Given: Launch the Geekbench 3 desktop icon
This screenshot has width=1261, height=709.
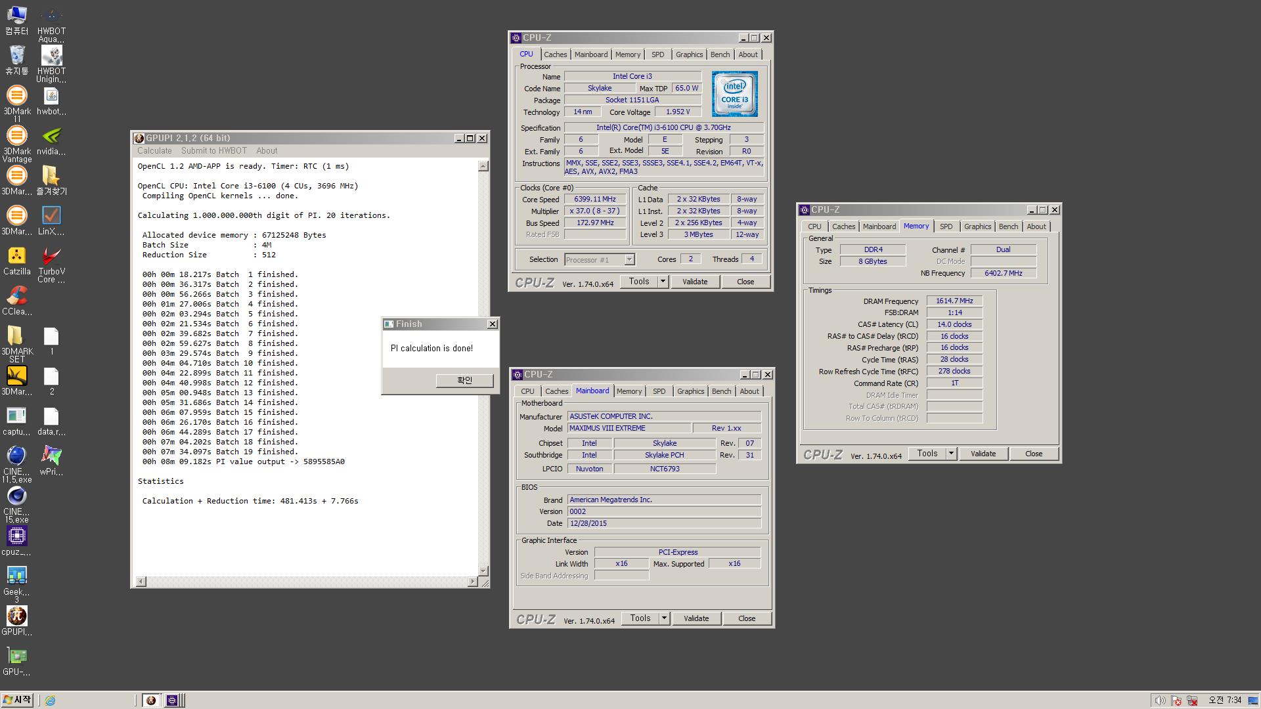Looking at the screenshot, I should (16, 584).
